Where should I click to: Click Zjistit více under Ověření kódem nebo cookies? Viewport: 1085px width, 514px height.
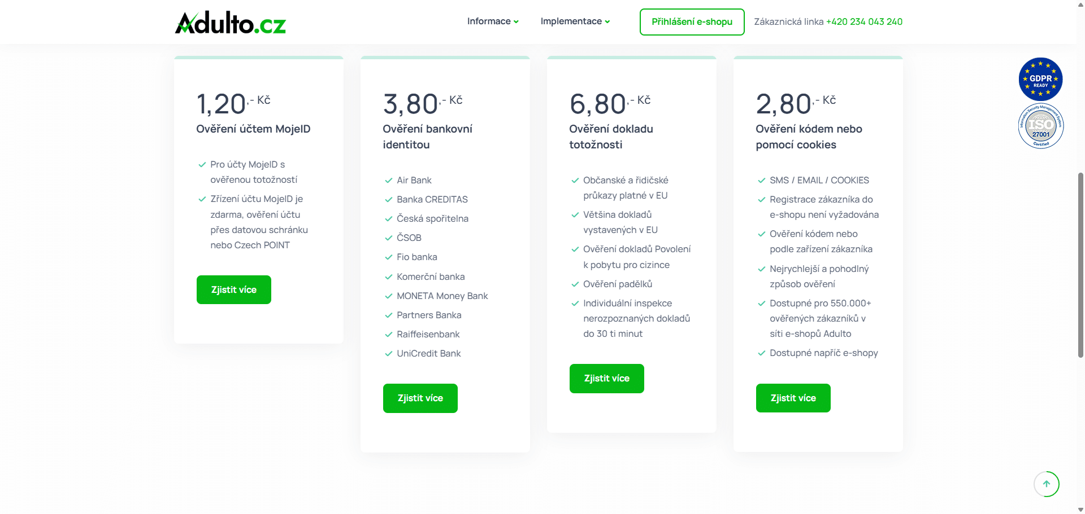point(793,398)
